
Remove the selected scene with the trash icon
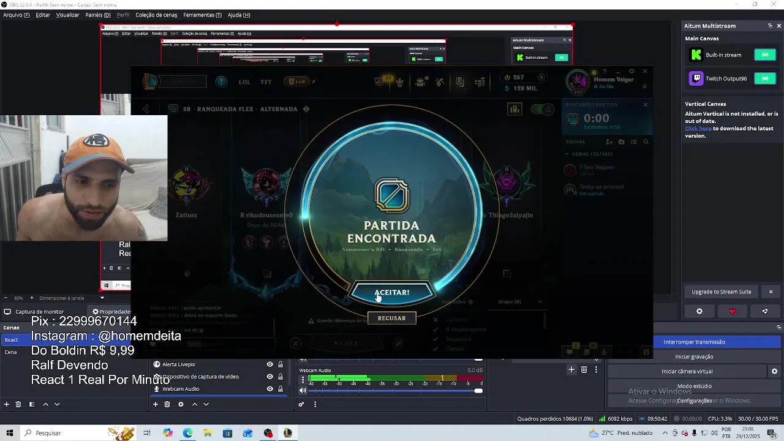[x=18, y=404]
